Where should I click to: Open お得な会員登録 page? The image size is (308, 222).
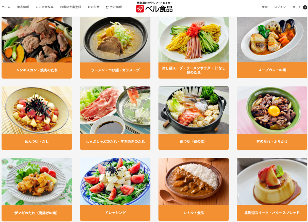tap(70, 7)
